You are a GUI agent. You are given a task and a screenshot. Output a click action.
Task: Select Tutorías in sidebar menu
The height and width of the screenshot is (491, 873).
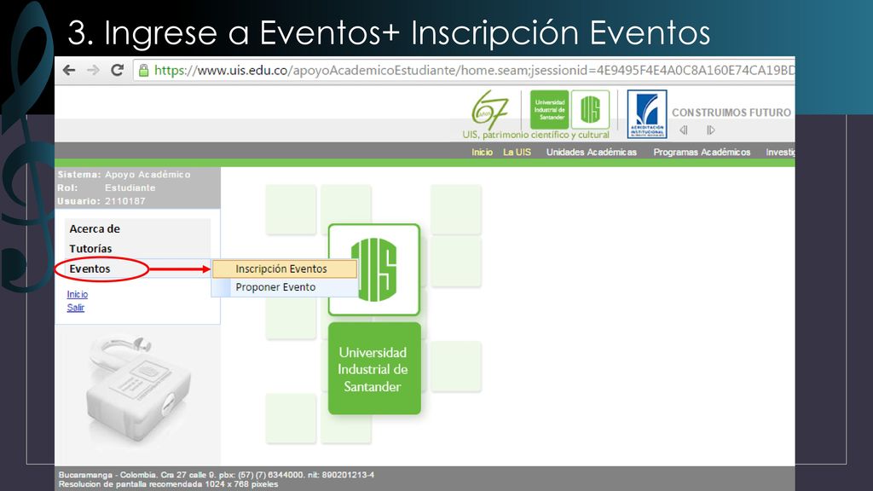[90, 249]
